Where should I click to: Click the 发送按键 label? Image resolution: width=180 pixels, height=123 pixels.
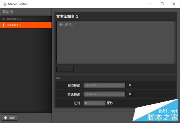(74, 94)
